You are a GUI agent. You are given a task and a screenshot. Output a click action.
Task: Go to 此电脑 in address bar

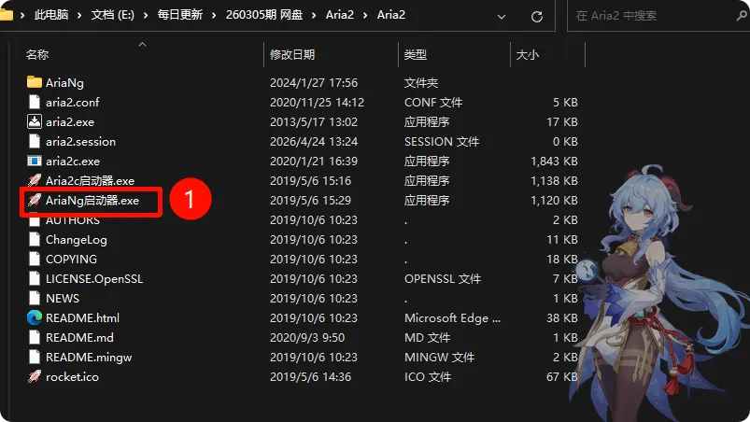(x=51, y=15)
